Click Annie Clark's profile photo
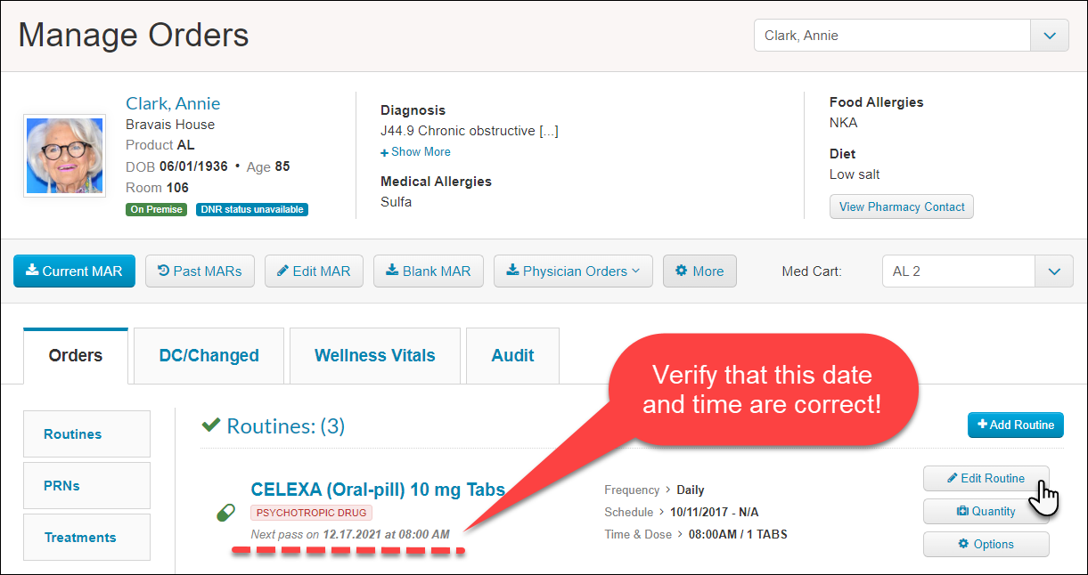 (64, 155)
